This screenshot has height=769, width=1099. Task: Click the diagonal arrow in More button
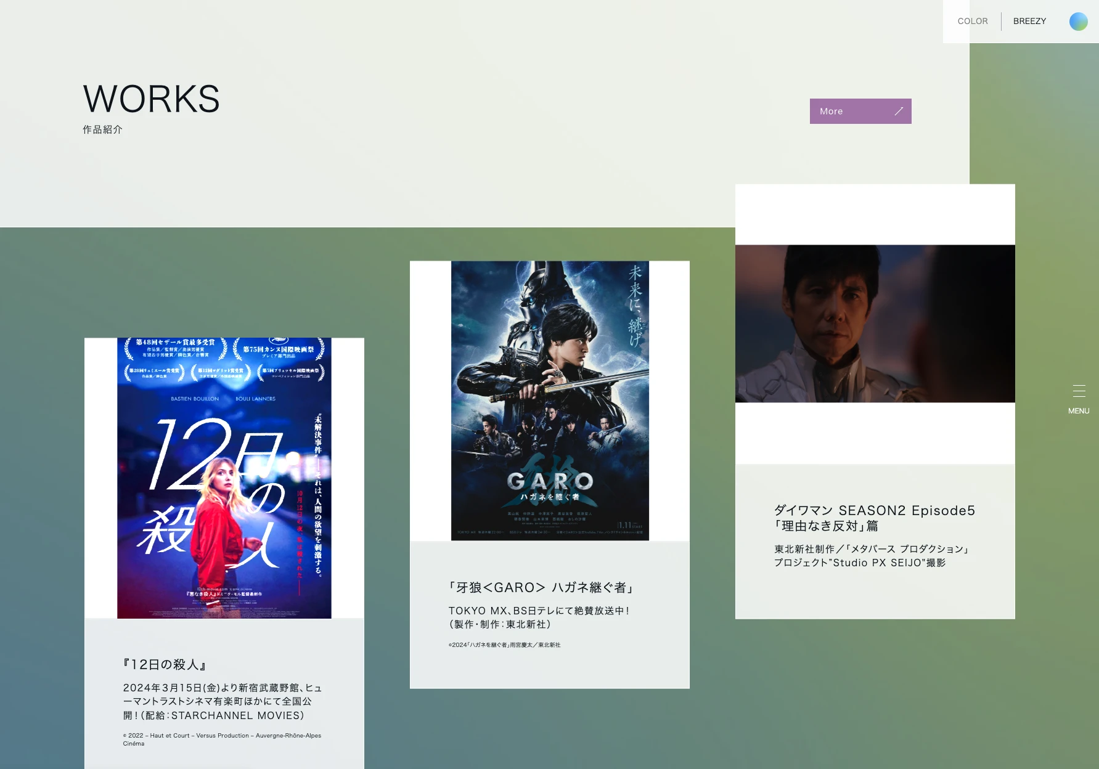[899, 111]
